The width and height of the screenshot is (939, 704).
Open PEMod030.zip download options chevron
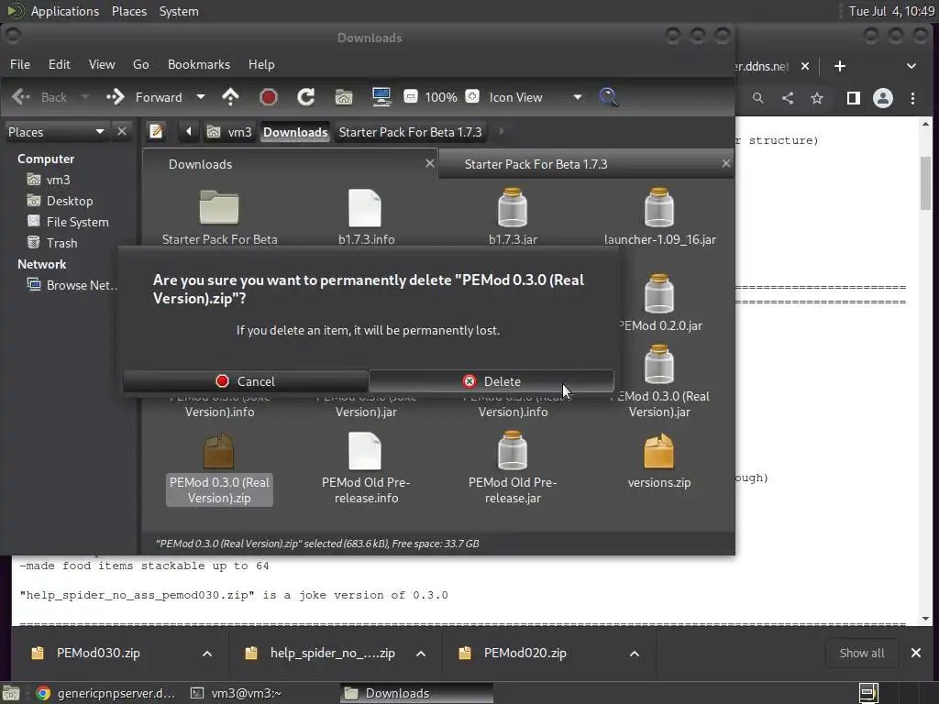[207, 653]
